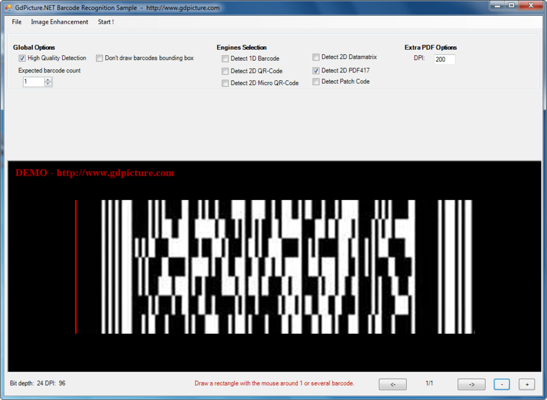Maximize the GdPicture window
547x400 pixels.
click(x=512, y=5)
